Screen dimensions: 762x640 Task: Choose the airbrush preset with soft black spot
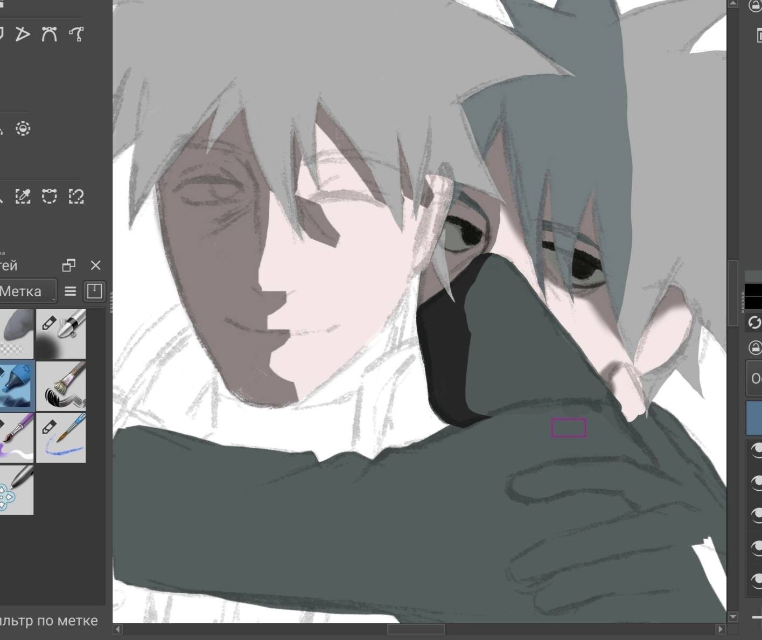click(x=61, y=333)
